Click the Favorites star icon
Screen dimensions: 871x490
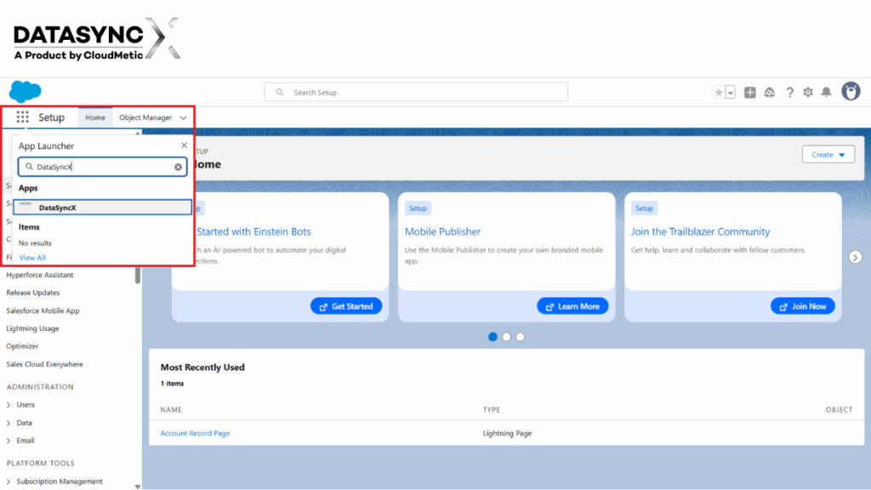click(x=719, y=93)
